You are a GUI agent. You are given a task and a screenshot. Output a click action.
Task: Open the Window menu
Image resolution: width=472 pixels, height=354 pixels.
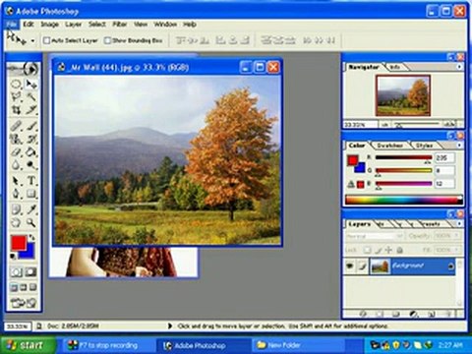[x=165, y=25]
